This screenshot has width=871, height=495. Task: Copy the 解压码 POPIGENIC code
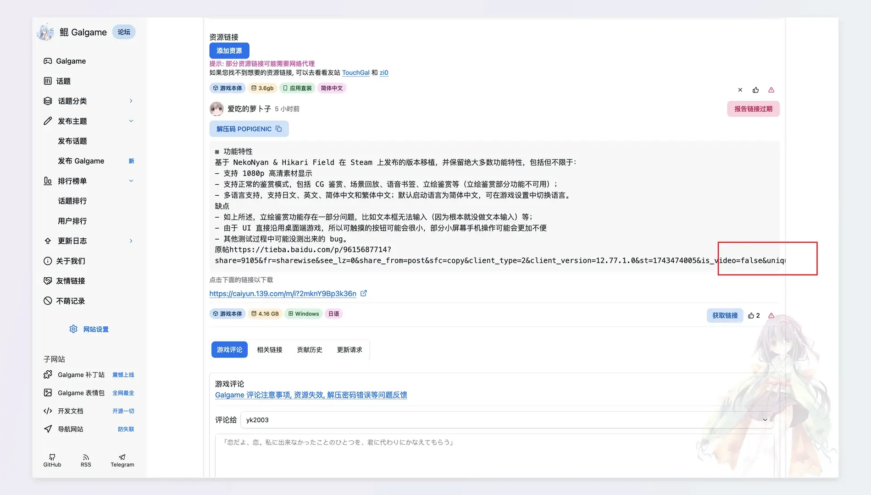click(x=249, y=129)
